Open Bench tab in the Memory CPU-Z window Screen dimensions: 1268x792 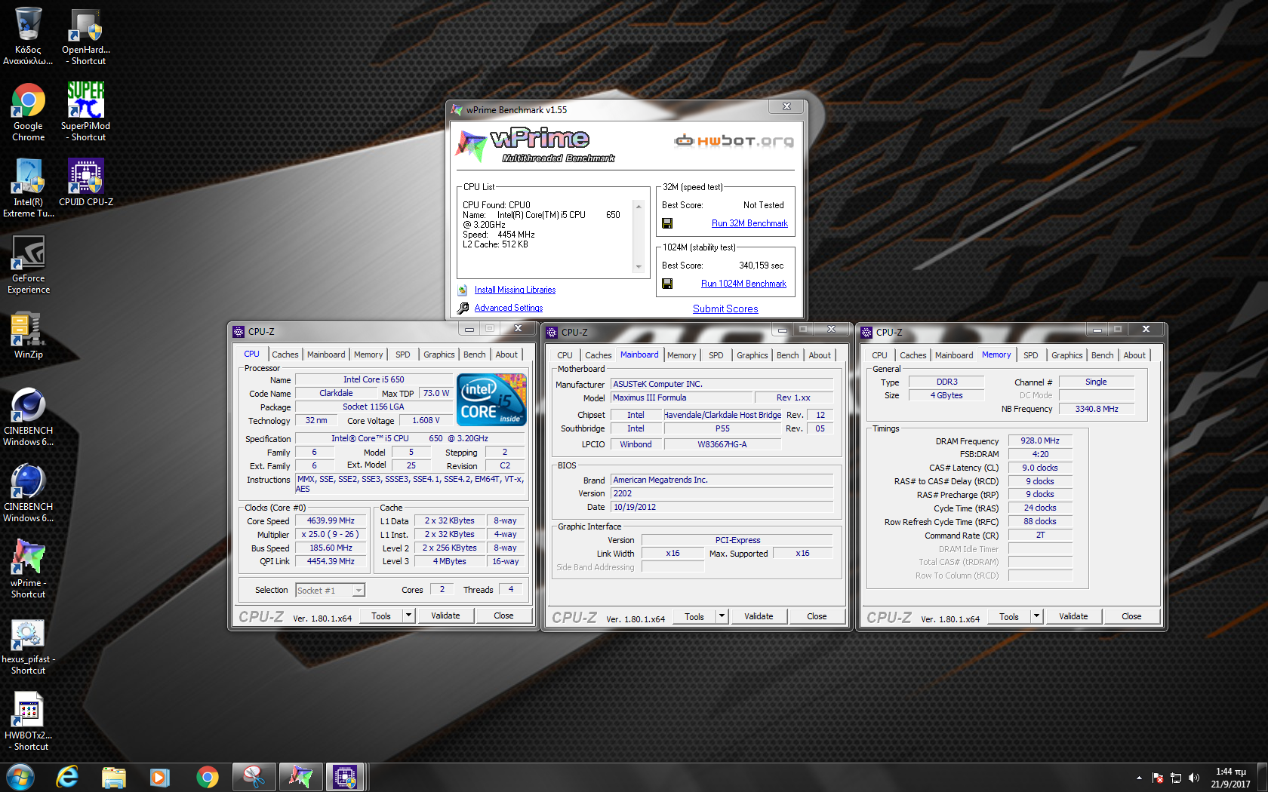click(1103, 355)
